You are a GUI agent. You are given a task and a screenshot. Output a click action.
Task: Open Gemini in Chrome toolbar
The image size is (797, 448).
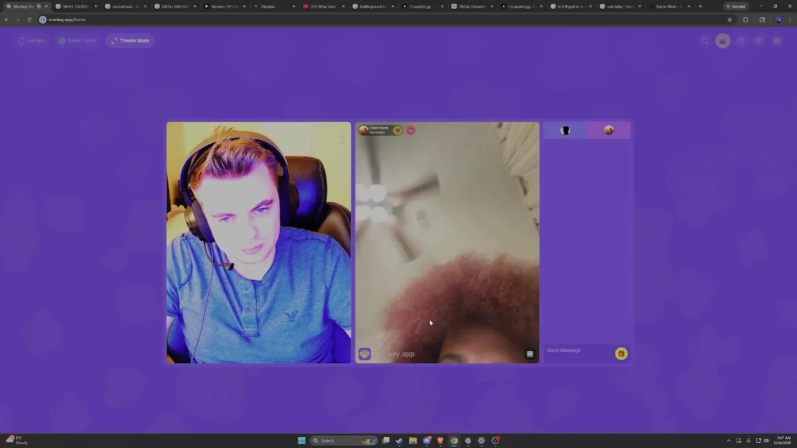(735, 6)
